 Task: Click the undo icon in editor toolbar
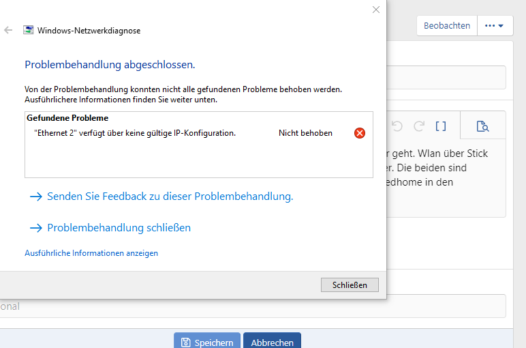pyautogui.click(x=397, y=126)
